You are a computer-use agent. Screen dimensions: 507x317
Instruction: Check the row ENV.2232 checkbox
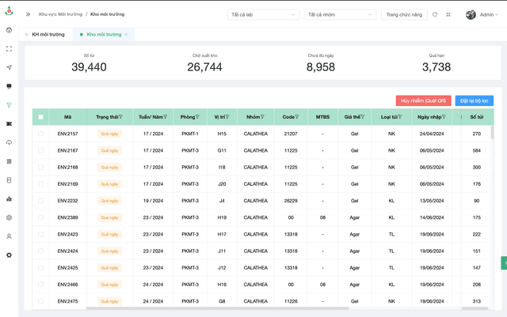pos(40,201)
